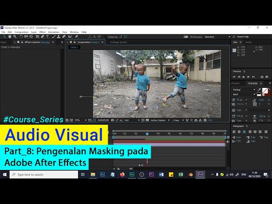Open the File menu
This screenshot has width=272, height=204.
3,32
